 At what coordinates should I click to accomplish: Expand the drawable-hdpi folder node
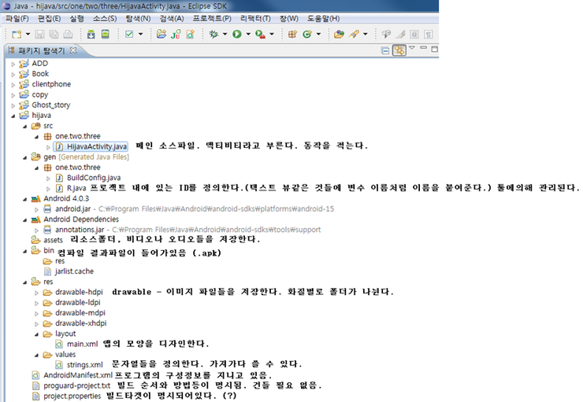click(x=36, y=293)
